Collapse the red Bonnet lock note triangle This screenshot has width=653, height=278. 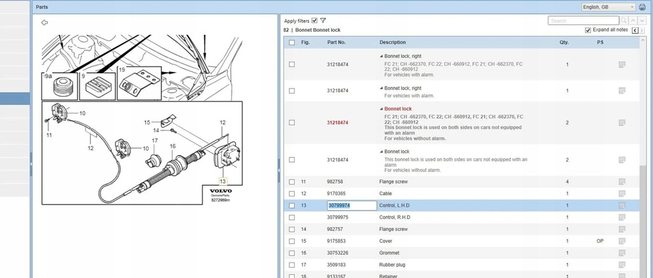click(x=382, y=109)
